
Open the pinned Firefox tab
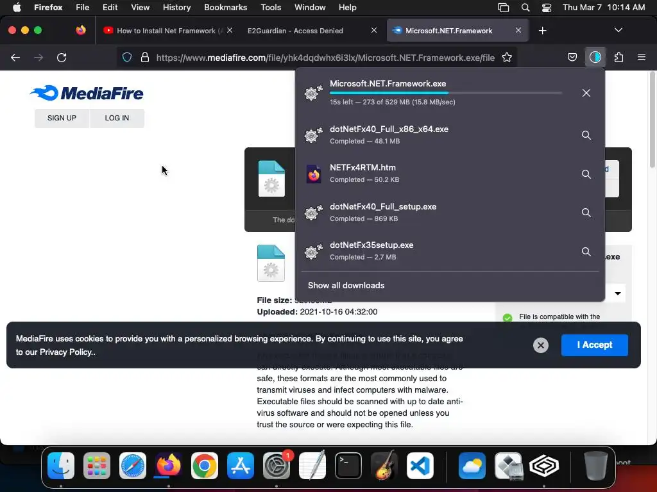click(x=81, y=30)
